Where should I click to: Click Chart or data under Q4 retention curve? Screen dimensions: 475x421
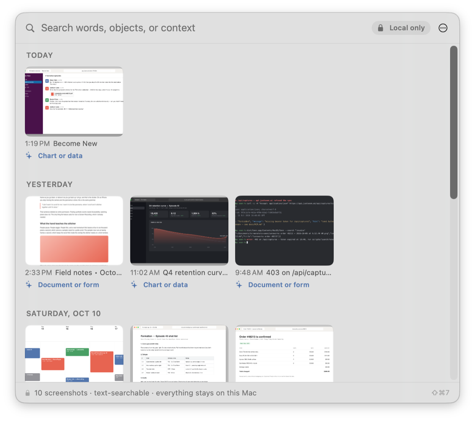pos(165,285)
